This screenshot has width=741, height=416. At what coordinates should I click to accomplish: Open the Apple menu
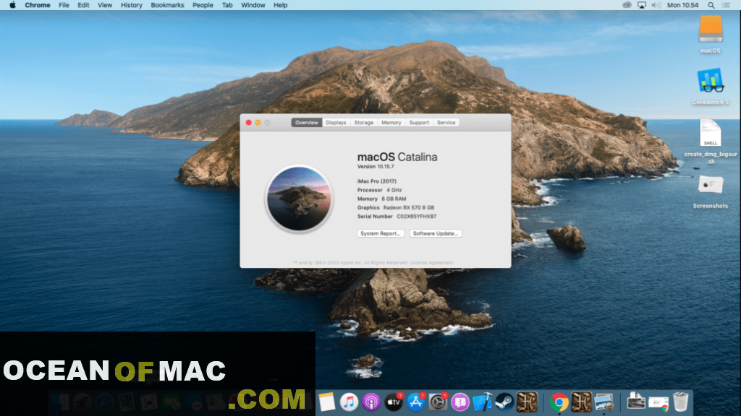pyautogui.click(x=13, y=5)
